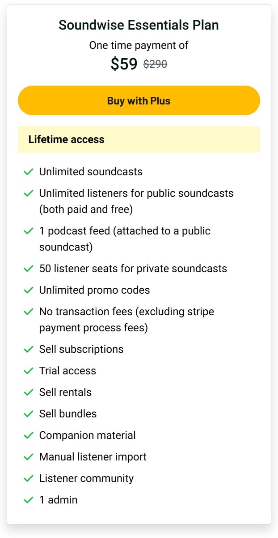
Task: Click the checkmark next to Manual listener import
Action: pos(28,457)
